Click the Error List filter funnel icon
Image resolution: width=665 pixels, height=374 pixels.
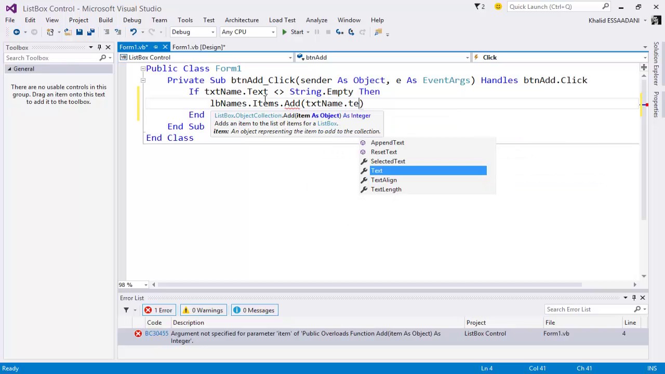point(126,310)
